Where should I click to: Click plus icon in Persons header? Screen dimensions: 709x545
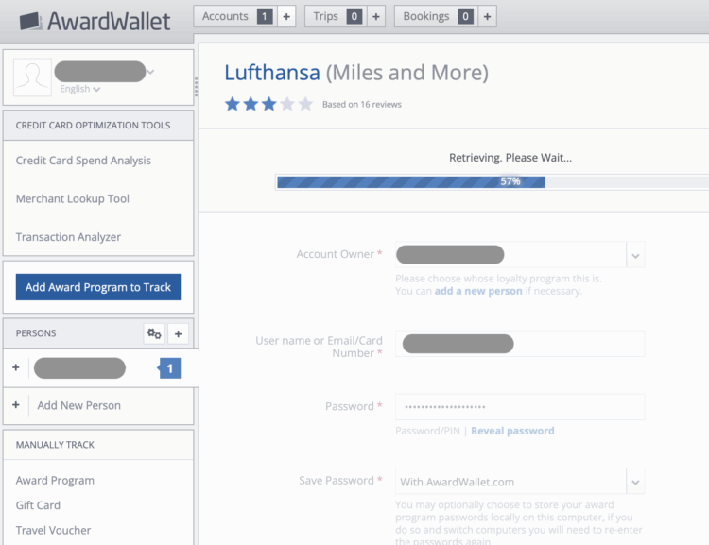178,334
